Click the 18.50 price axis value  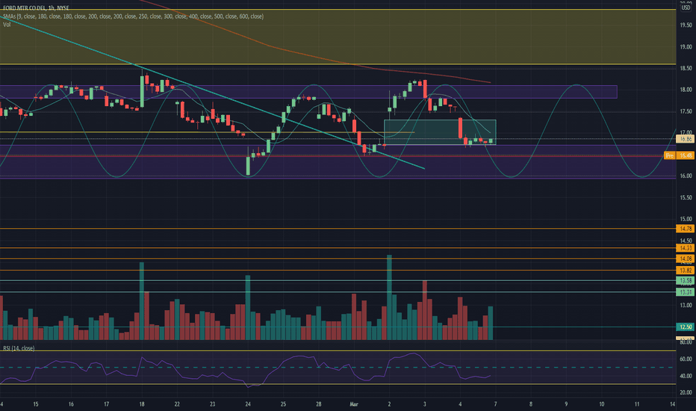pos(686,69)
